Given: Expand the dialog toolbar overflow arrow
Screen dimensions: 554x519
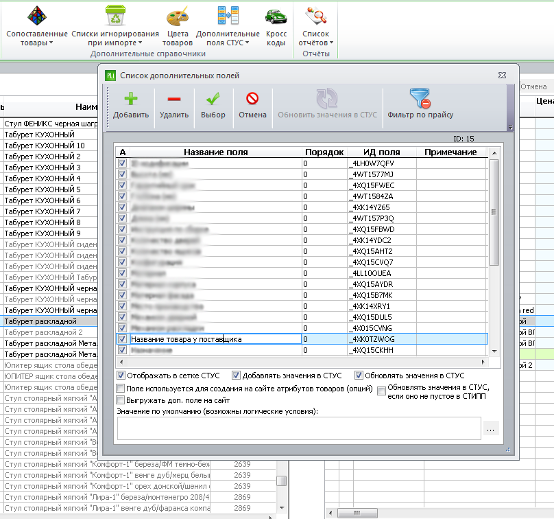Looking at the screenshot, I should (x=510, y=126).
